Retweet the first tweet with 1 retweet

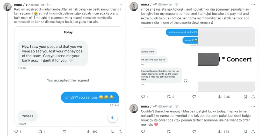(40, 132)
